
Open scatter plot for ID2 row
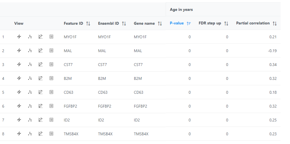(x=40, y=120)
